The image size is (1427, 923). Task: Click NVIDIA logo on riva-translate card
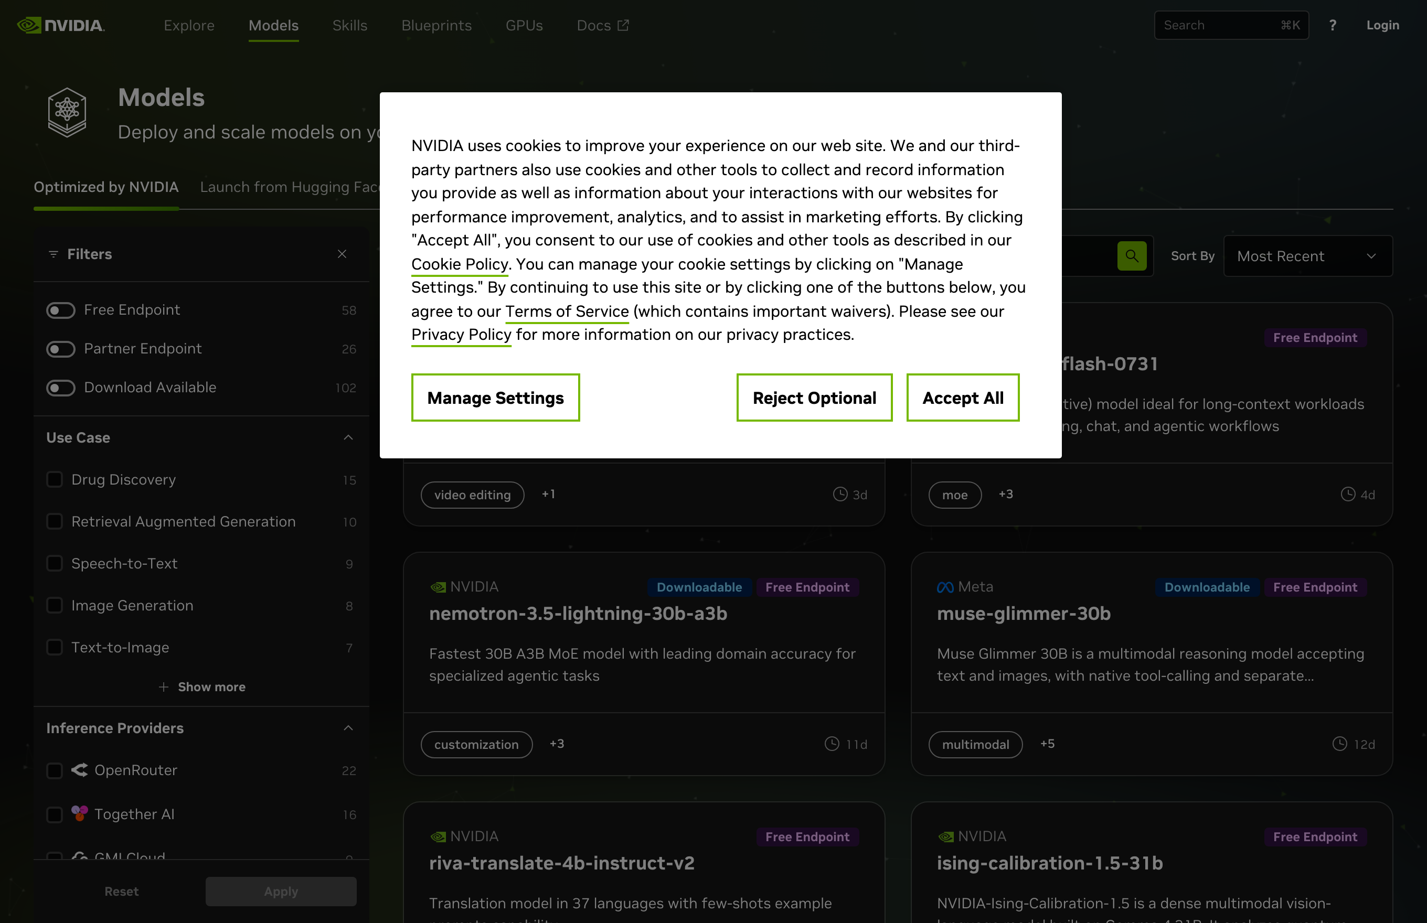click(438, 836)
